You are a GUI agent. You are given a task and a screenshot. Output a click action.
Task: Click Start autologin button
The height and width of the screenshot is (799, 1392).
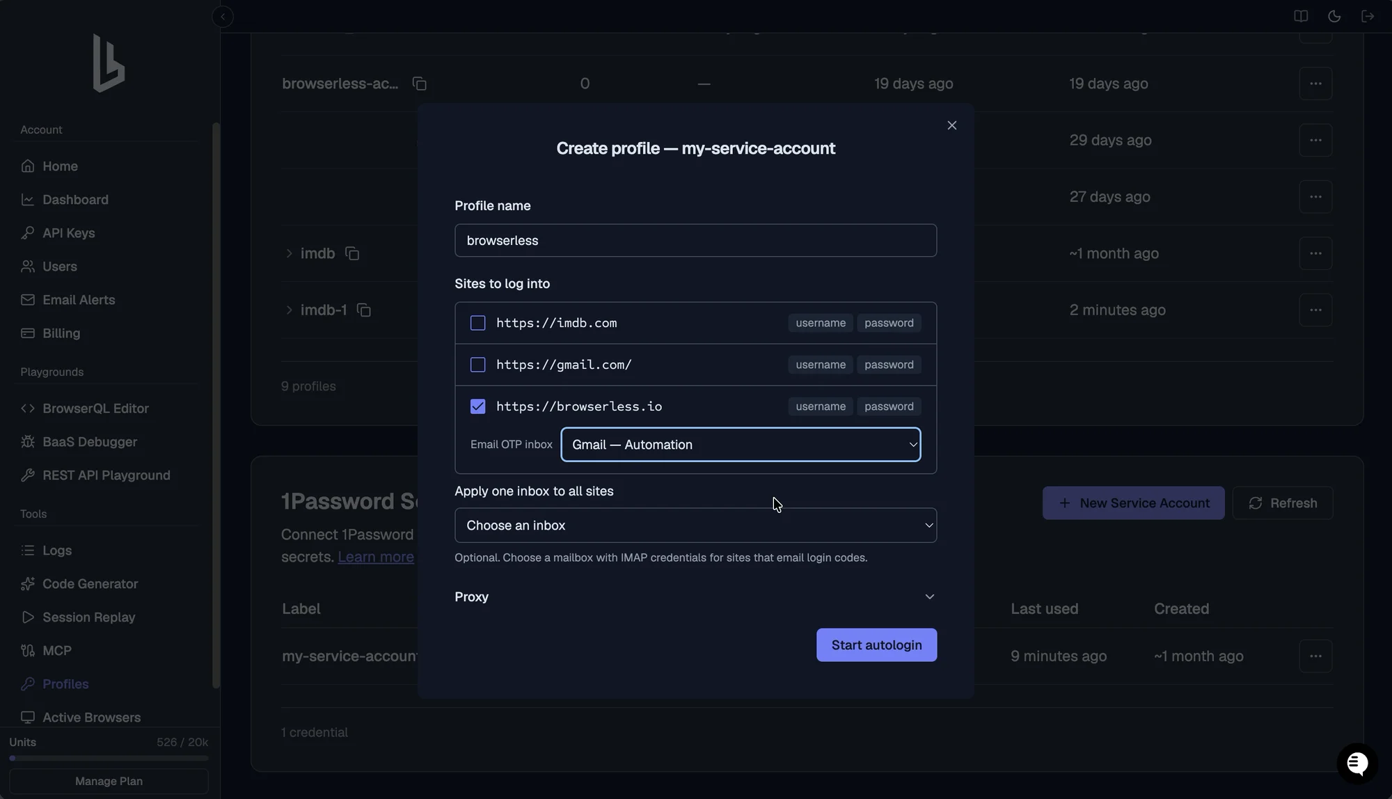click(876, 645)
